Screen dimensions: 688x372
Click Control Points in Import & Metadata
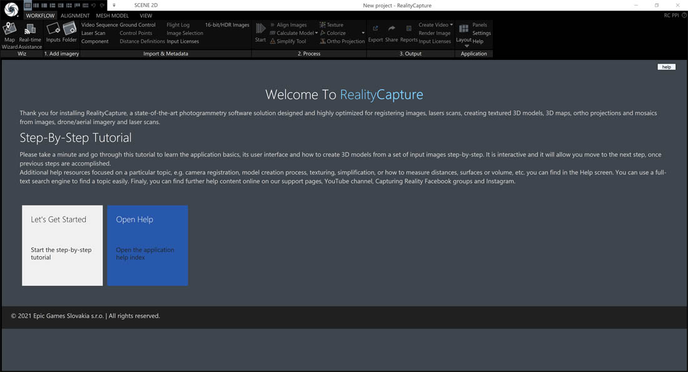136,33
